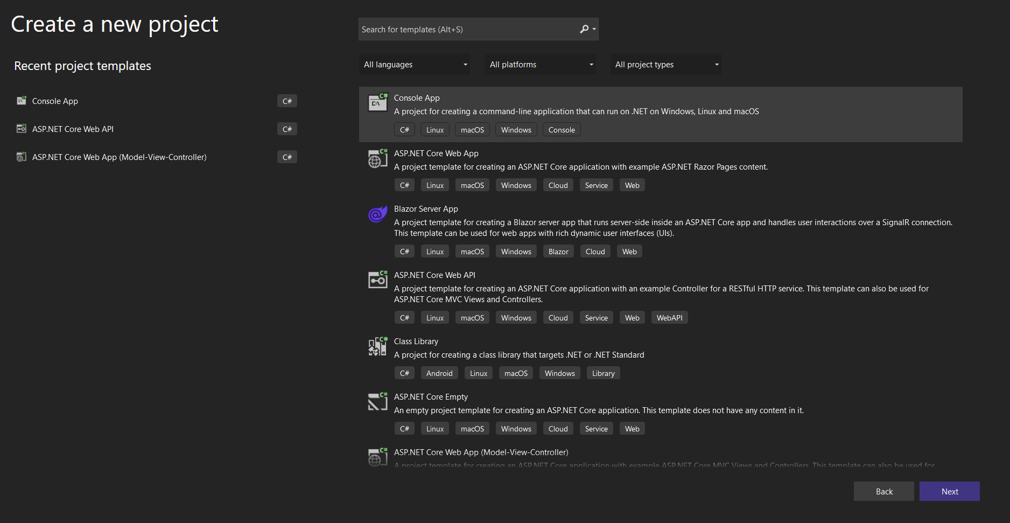Select the Class Library template title
1010x523 pixels.
pyautogui.click(x=416, y=341)
